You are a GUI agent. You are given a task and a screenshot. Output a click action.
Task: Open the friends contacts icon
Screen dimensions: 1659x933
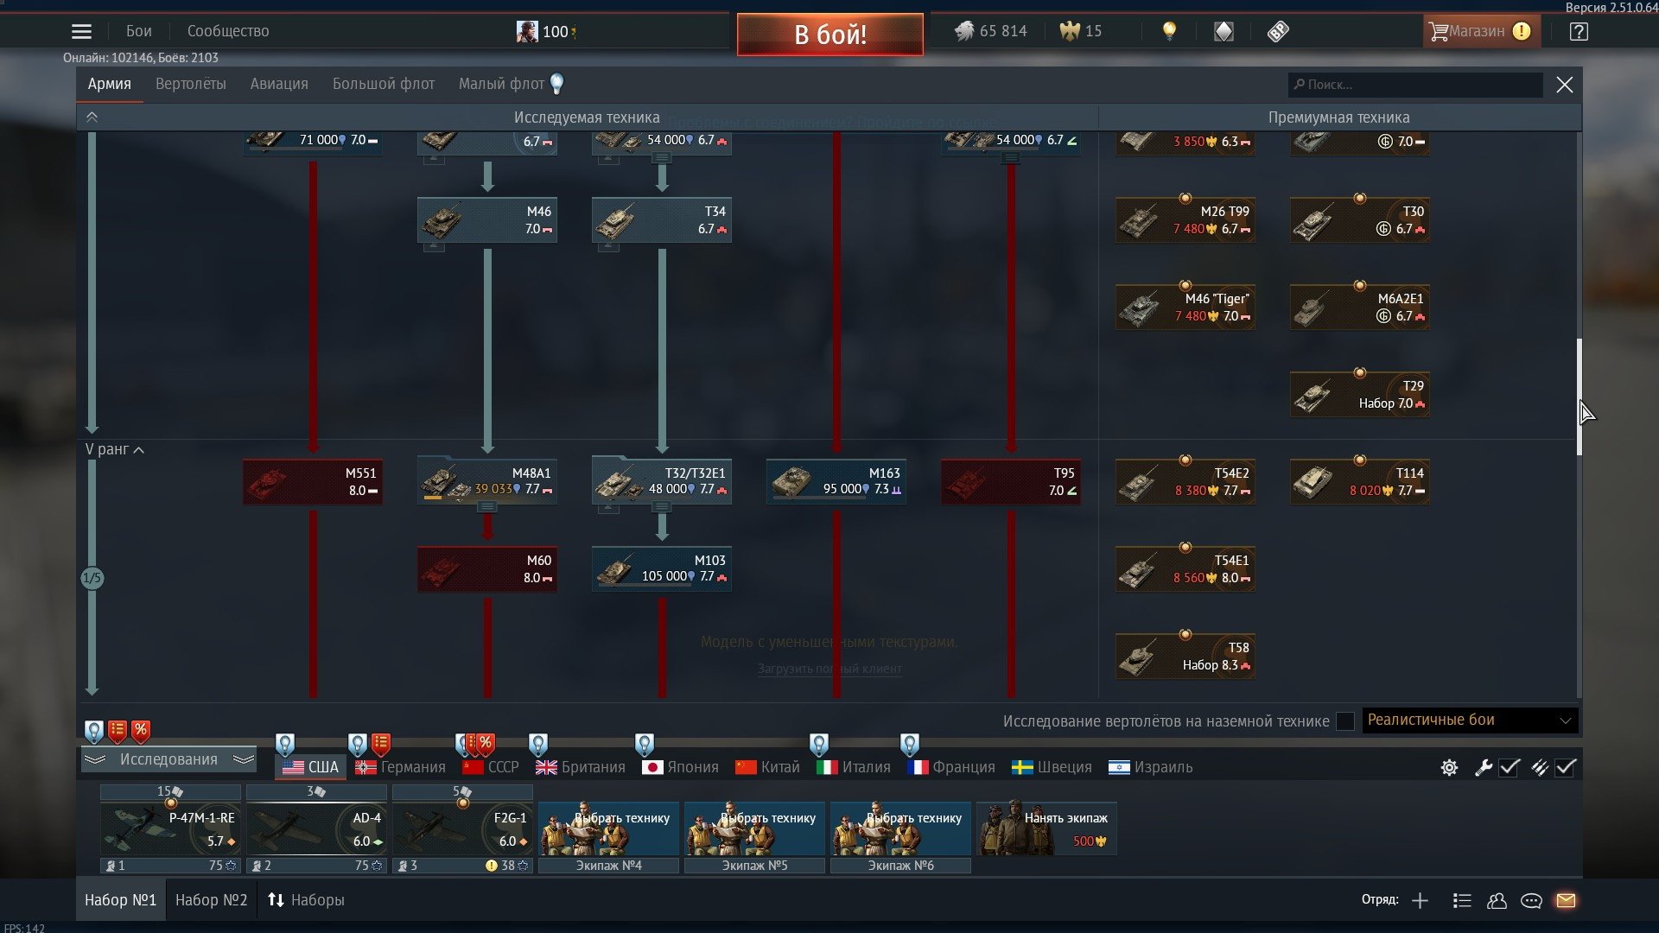click(x=1497, y=900)
